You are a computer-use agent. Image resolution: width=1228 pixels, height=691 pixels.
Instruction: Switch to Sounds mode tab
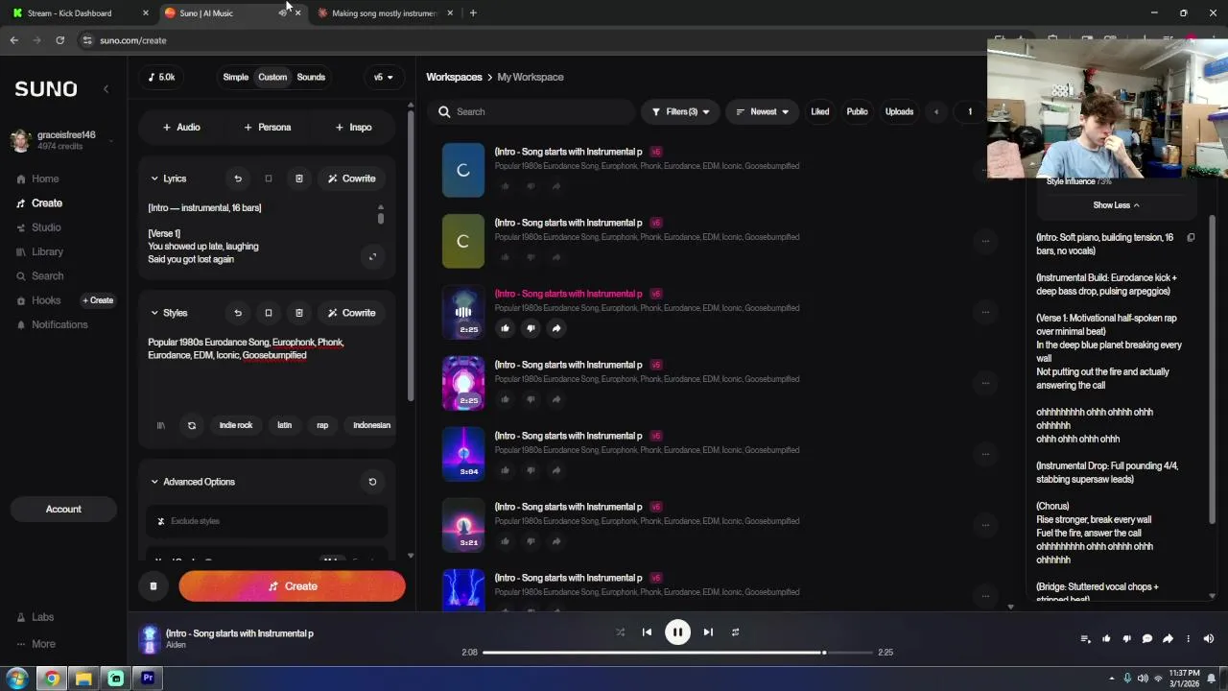tap(311, 77)
